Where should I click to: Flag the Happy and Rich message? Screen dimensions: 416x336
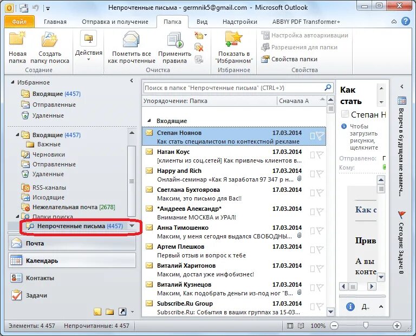[x=320, y=174]
